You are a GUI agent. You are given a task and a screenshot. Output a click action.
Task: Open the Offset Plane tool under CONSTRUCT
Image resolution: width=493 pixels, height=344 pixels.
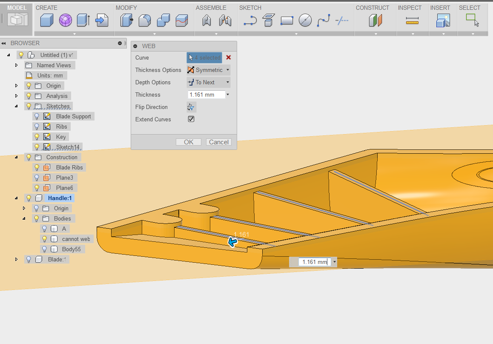pos(375,20)
